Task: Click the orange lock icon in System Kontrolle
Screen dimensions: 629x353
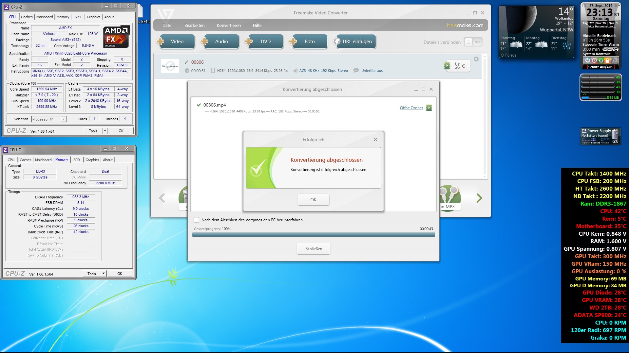Action: [x=607, y=60]
